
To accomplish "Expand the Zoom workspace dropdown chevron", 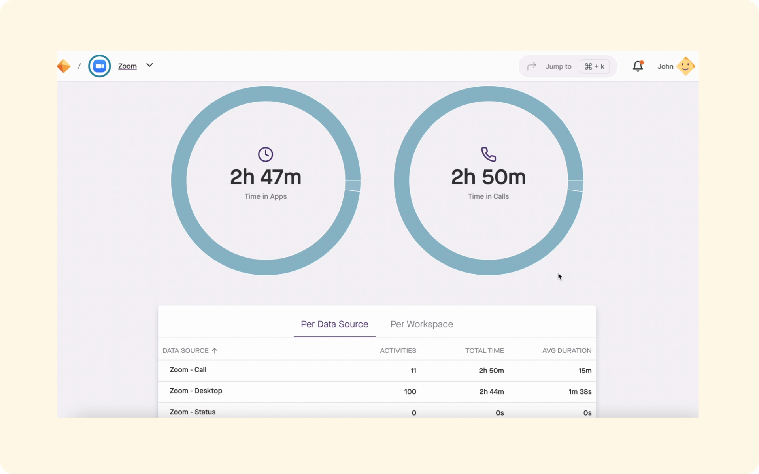I will (x=149, y=65).
